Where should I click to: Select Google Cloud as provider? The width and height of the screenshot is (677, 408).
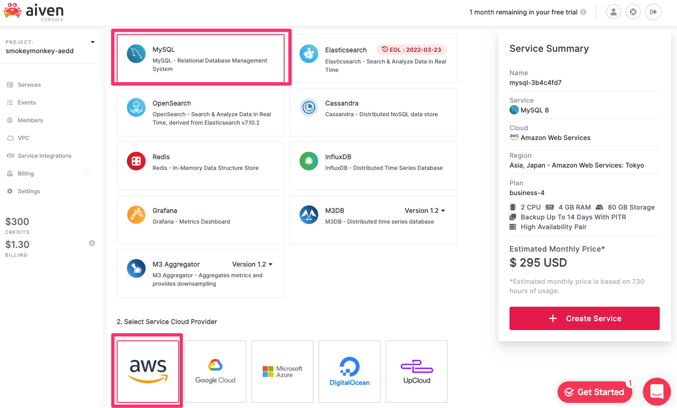point(215,372)
